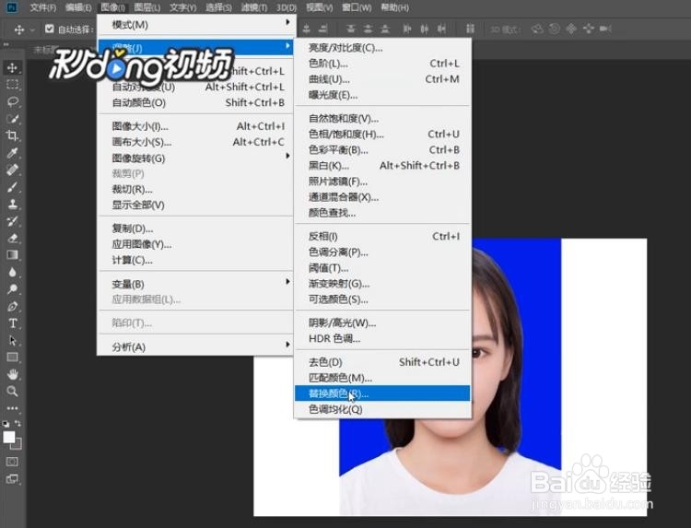This screenshot has width=691, height=528.
Task: Choose 自动颜色(O) menu entry
Action: [x=196, y=102]
